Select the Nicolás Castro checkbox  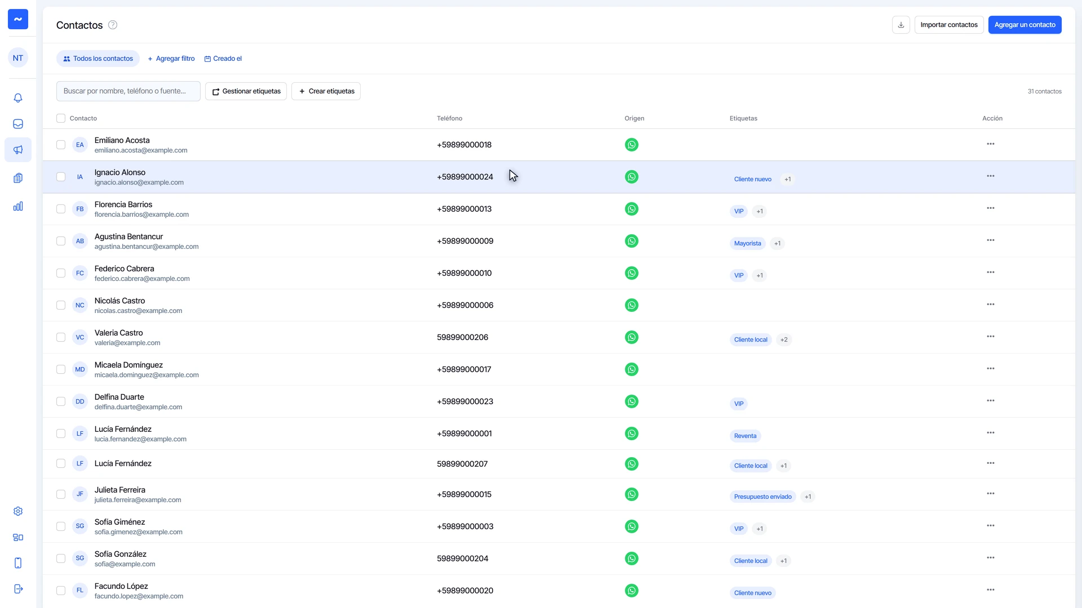(x=61, y=305)
